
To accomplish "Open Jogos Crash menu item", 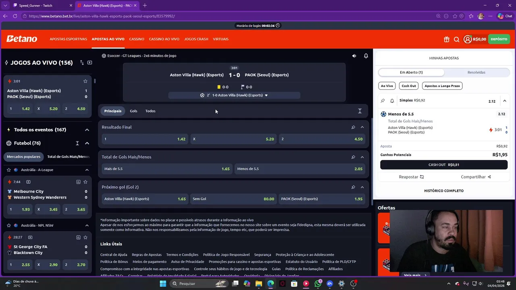I will pos(196,39).
